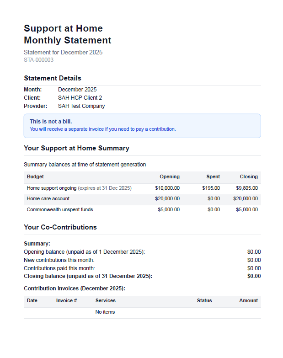Click the Closing column header
The width and height of the screenshot is (283, 358).
tap(249, 176)
